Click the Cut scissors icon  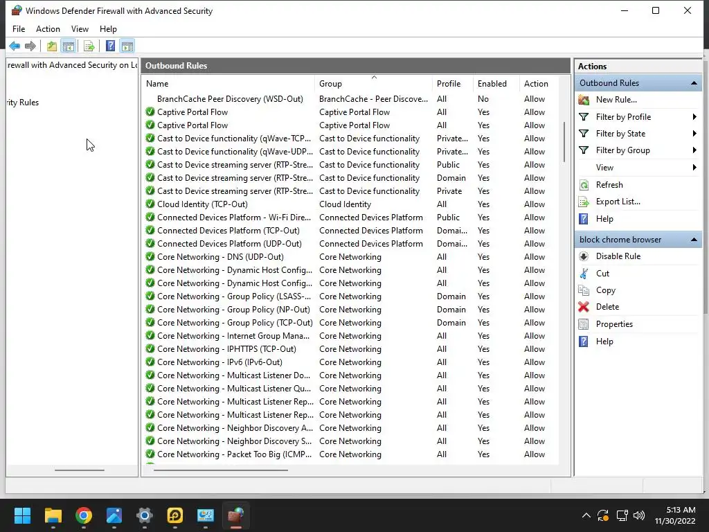coord(584,274)
